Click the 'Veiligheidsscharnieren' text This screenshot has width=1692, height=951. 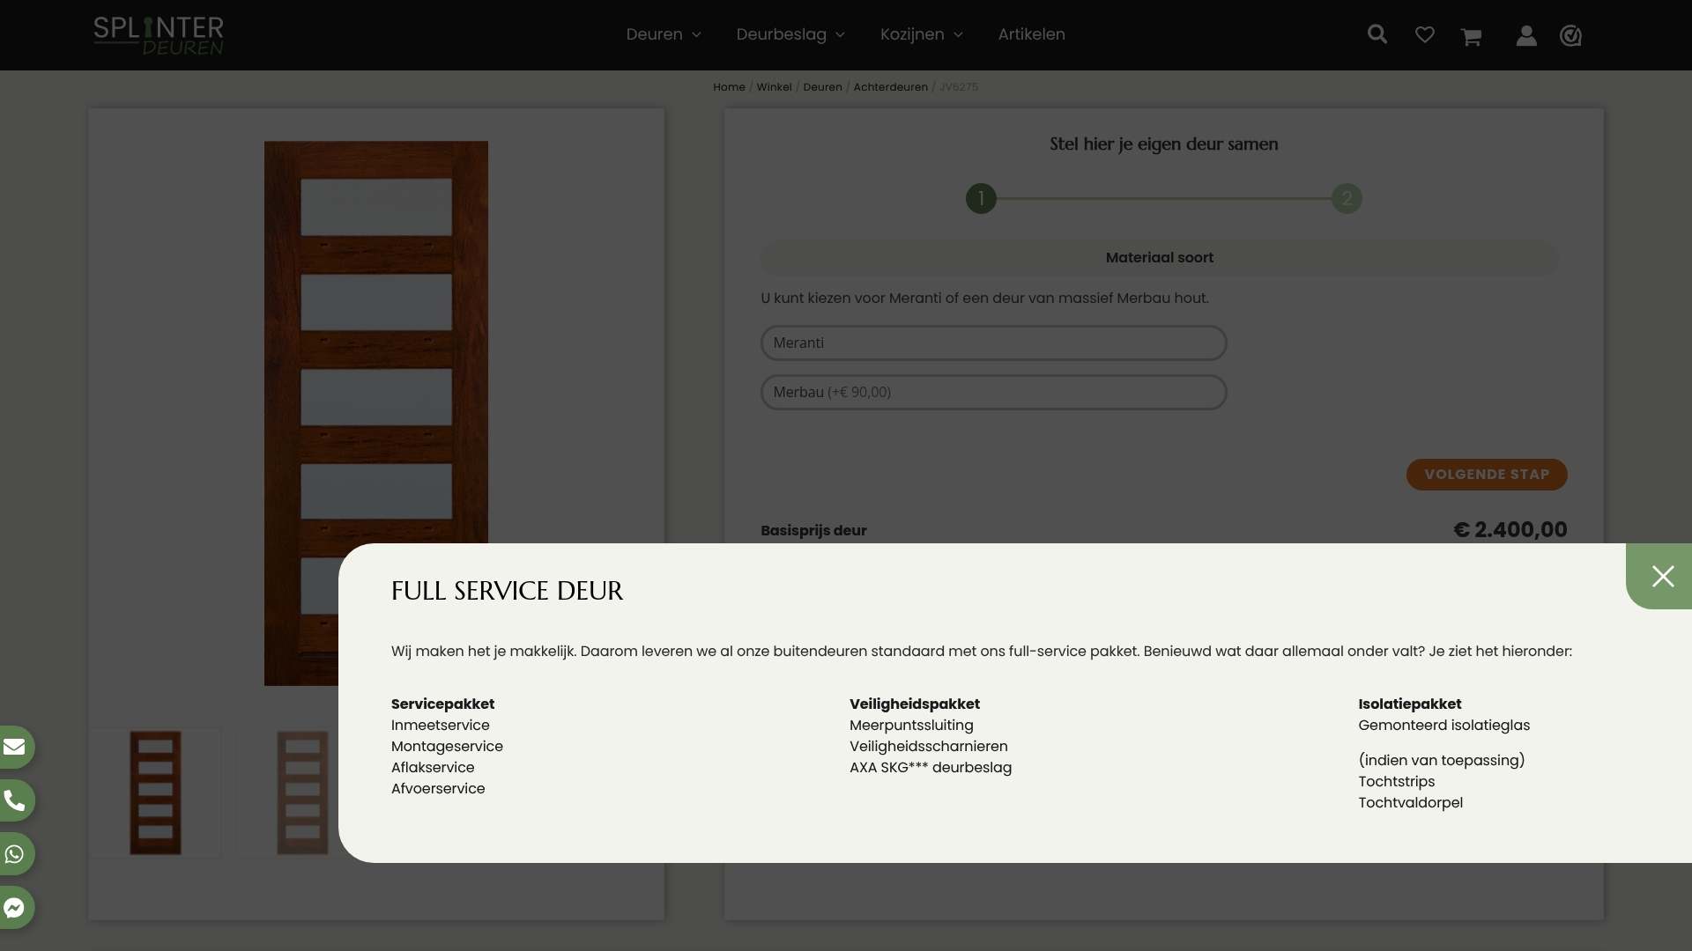[x=929, y=746]
